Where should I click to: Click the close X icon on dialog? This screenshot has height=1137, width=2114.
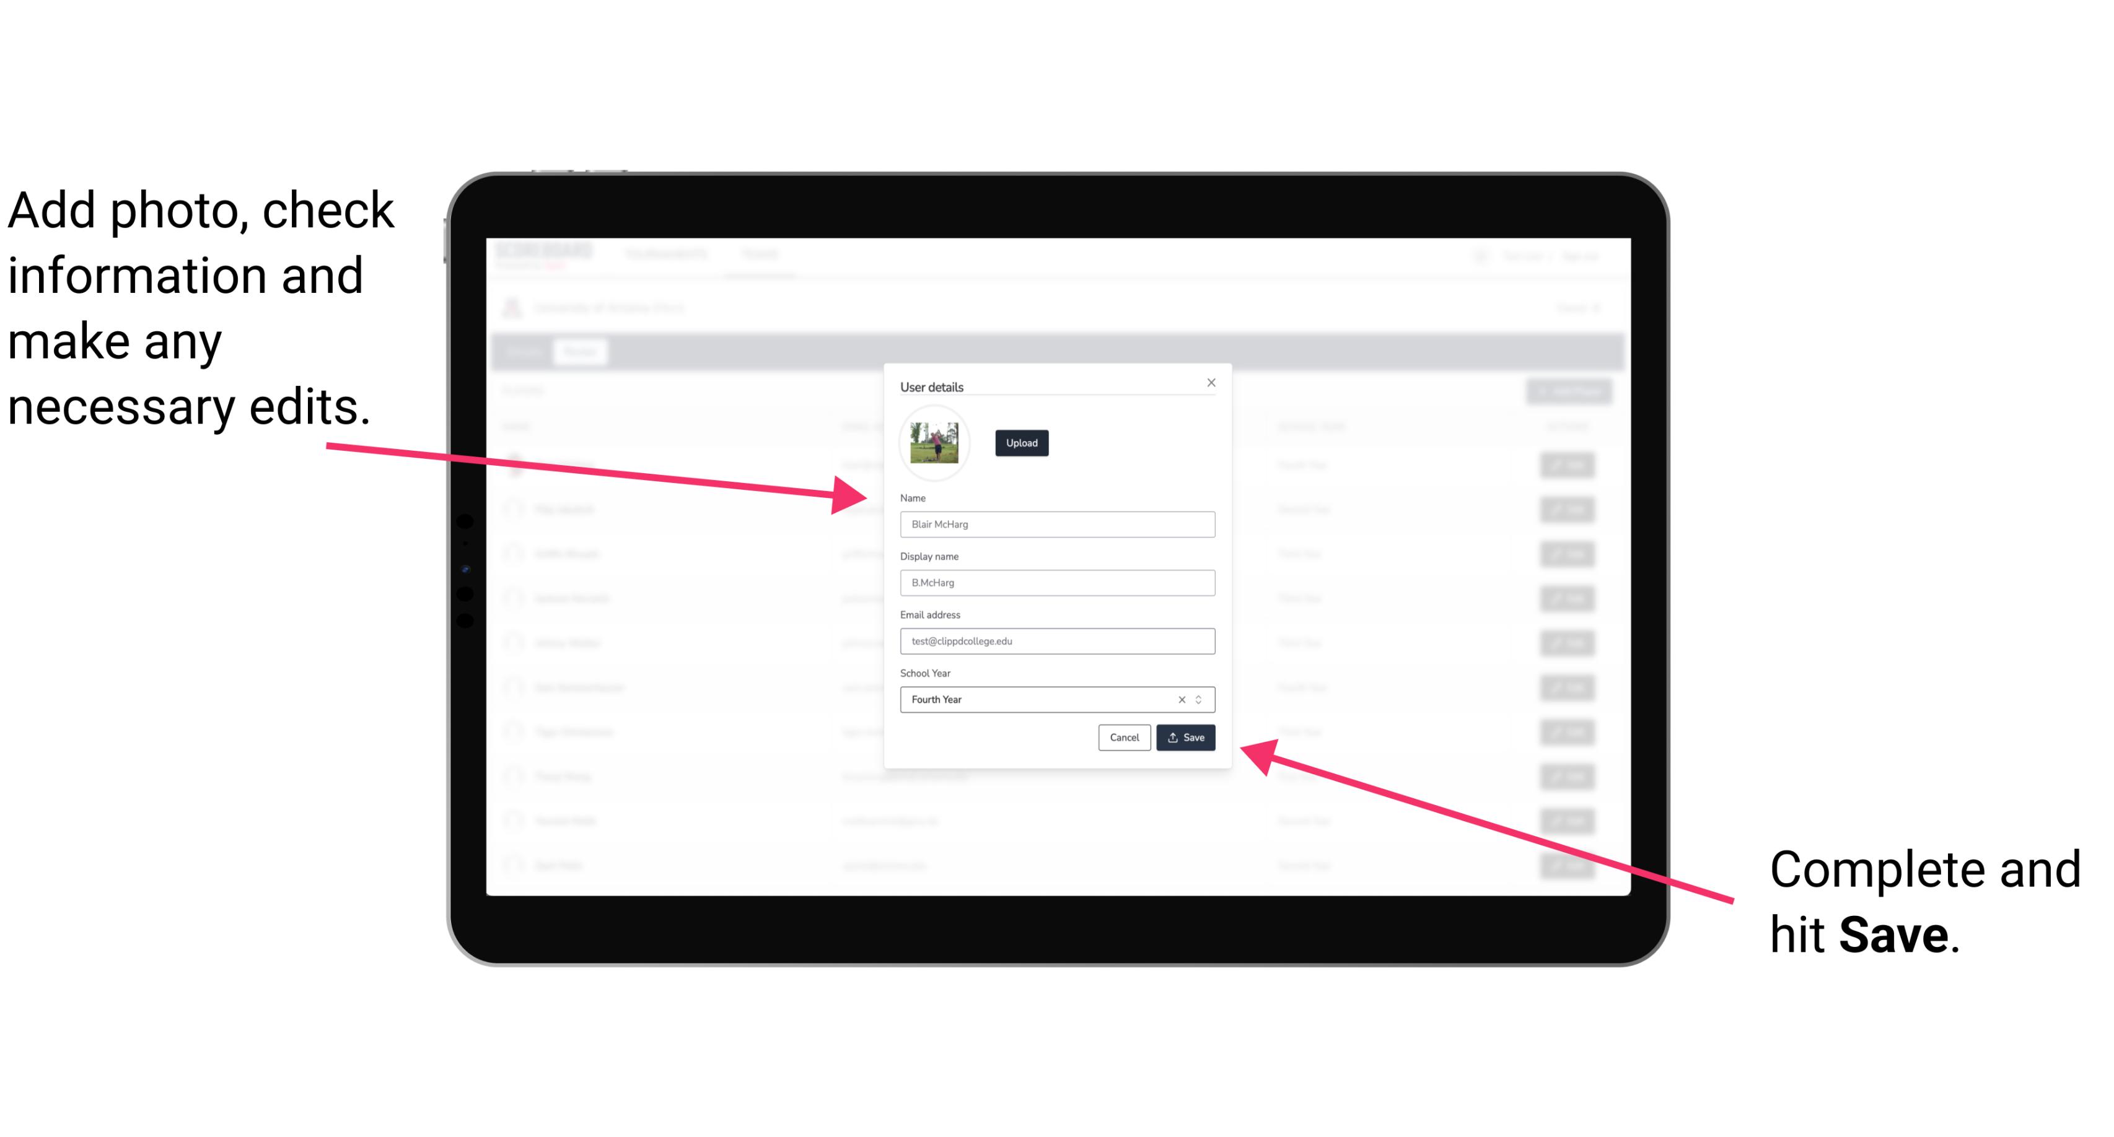point(1211,382)
